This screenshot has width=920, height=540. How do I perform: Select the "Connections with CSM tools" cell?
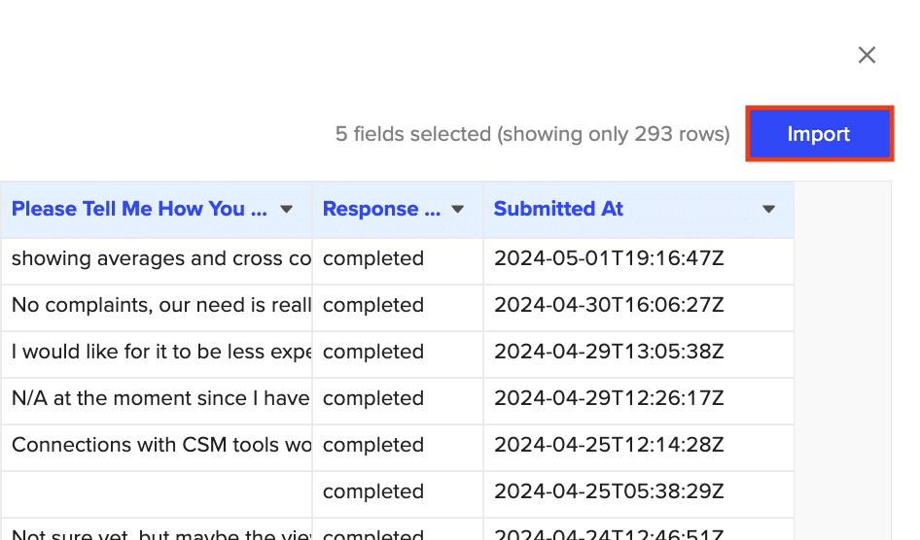tap(160, 445)
